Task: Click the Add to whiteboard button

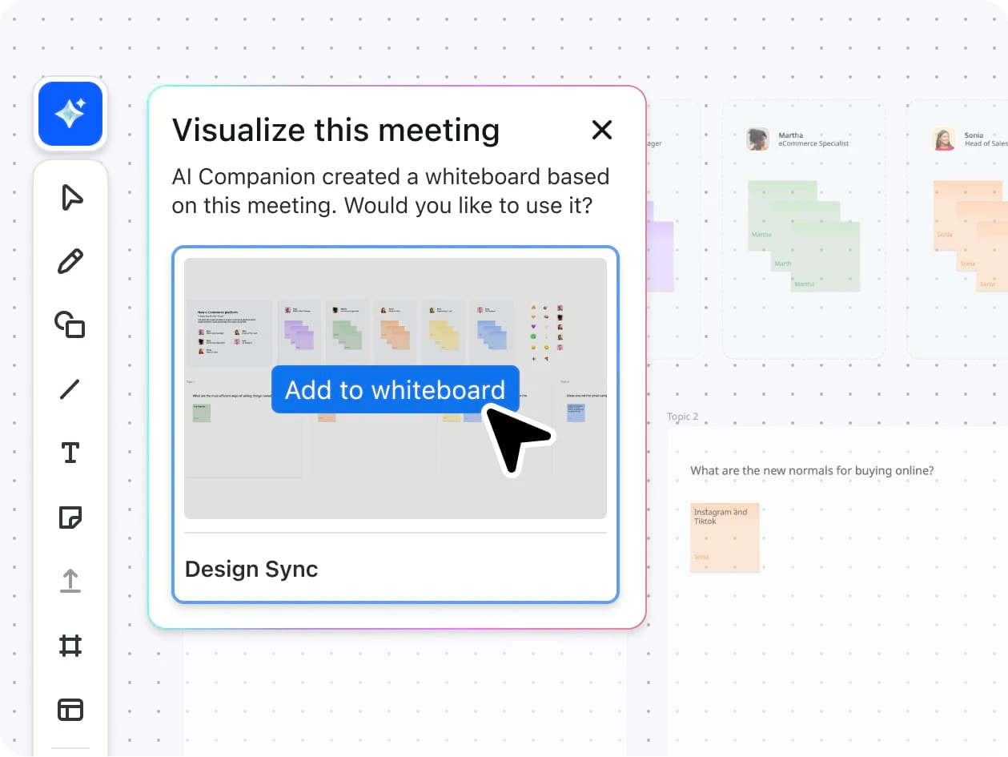Action: pyautogui.click(x=395, y=390)
